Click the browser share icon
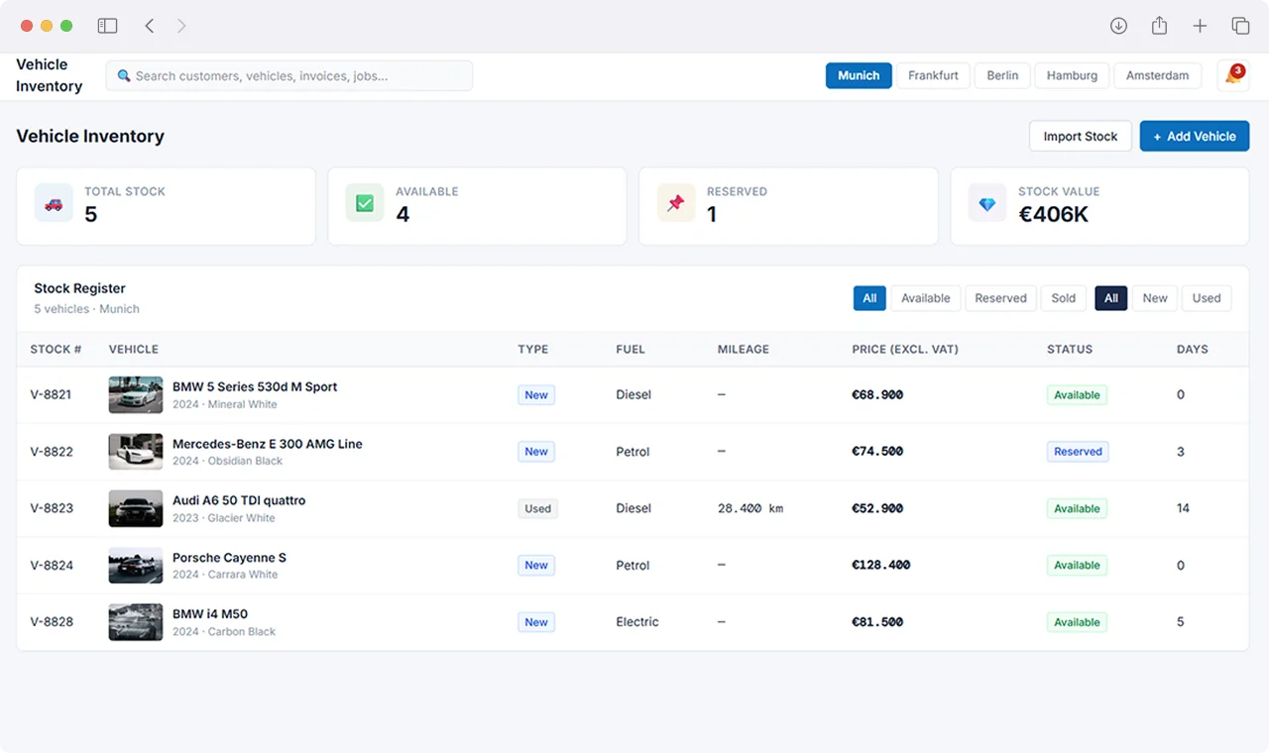1269x753 pixels. pyautogui.click(x=1159, y=26)
